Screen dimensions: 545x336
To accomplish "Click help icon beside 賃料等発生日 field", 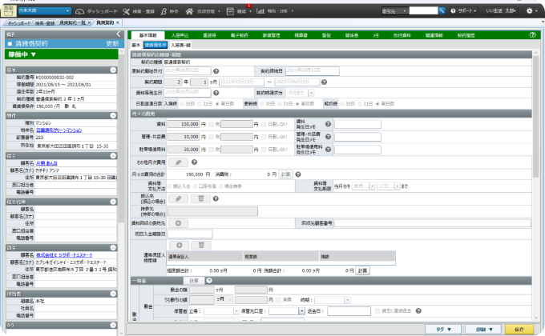I will pos(216,93).
